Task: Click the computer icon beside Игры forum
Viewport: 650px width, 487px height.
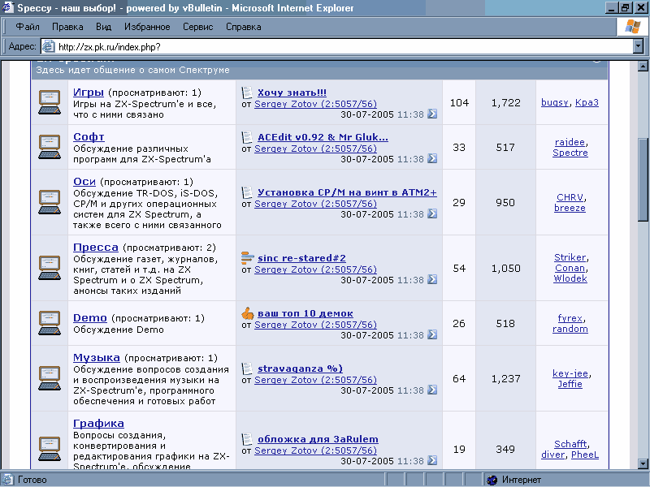Action: [50, 101]
